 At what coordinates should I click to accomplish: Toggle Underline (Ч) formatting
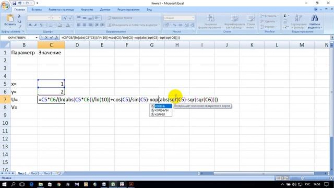pyautogui.click(x=41, y=25)
